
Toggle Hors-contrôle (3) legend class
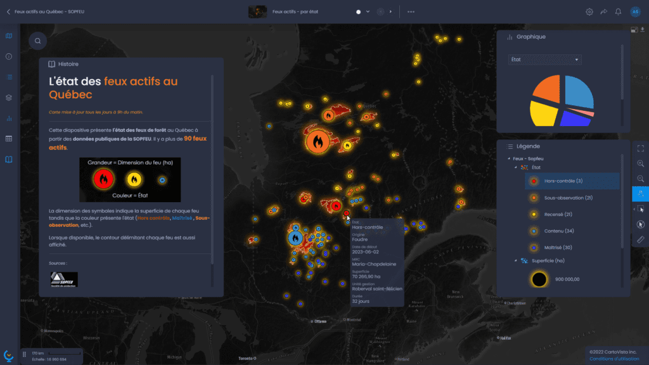(572, 181)
